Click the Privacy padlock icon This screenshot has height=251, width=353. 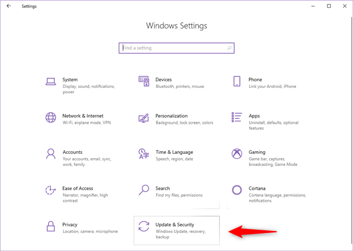(x=51, y=226)
